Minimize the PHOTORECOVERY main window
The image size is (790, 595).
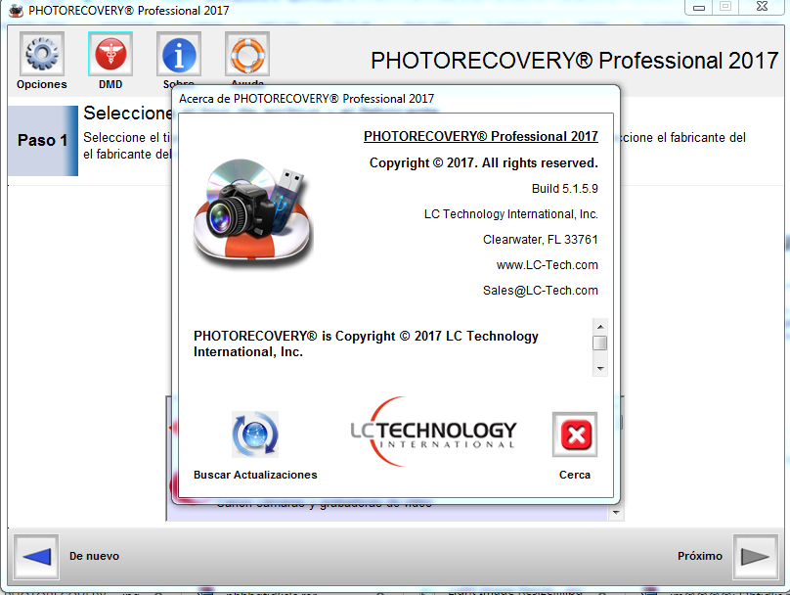699,7
